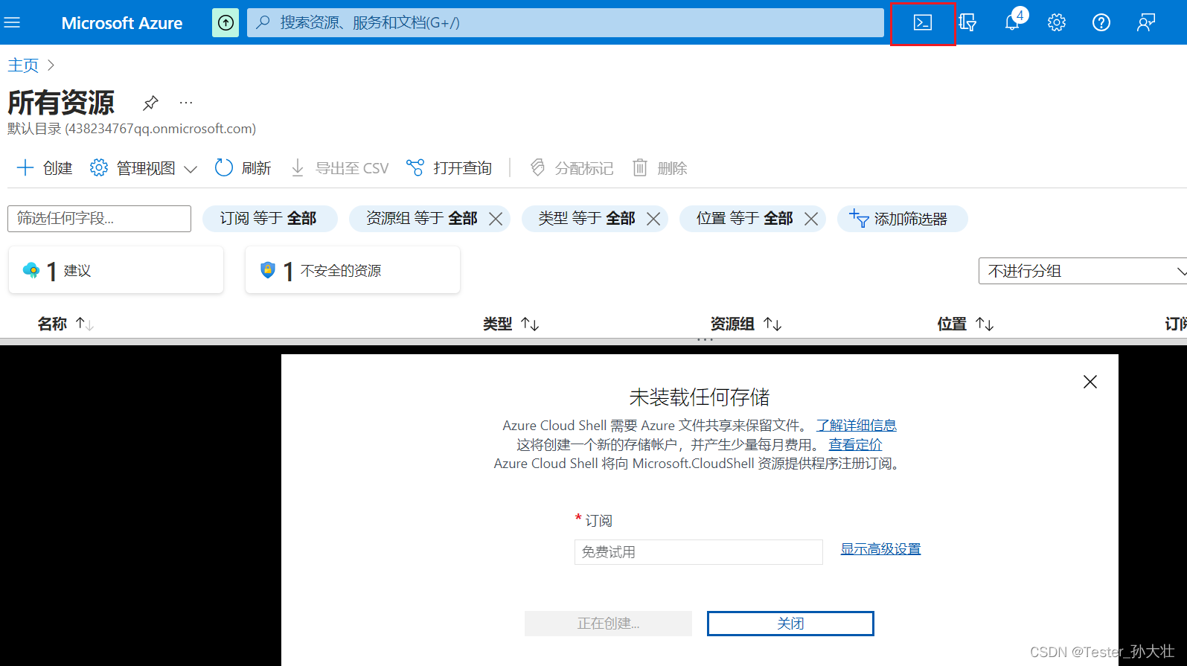Image resolution: width=1187 pixels, height=666 pixels.
Task: Remove 类型 filter with X
Action: tap(653, 219)
